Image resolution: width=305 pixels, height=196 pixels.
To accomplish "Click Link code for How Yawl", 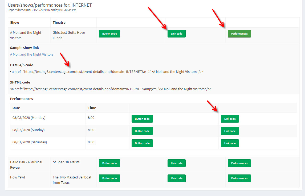I will point(176,178).
